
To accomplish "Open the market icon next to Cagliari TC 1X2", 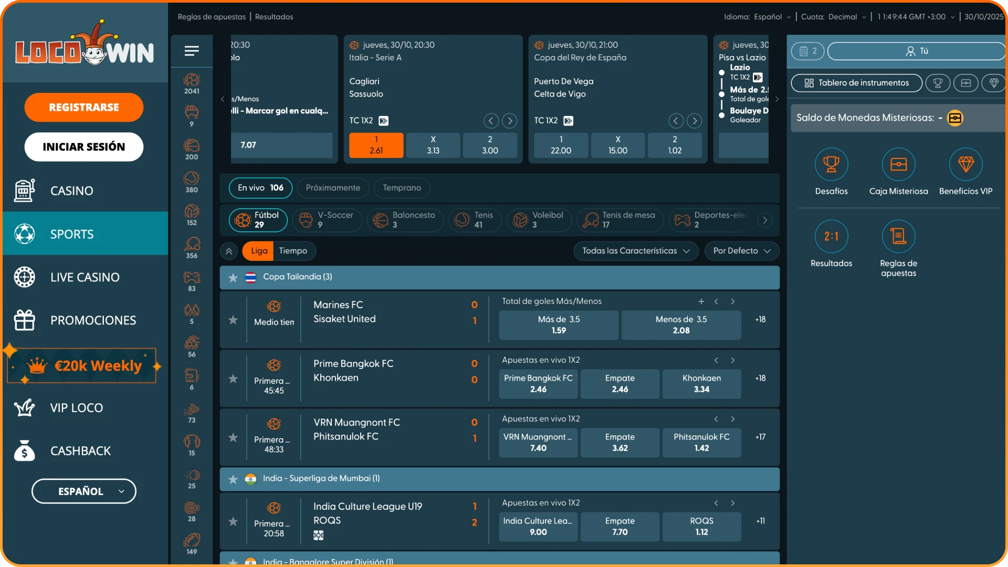I will click(x=384, y=121).
